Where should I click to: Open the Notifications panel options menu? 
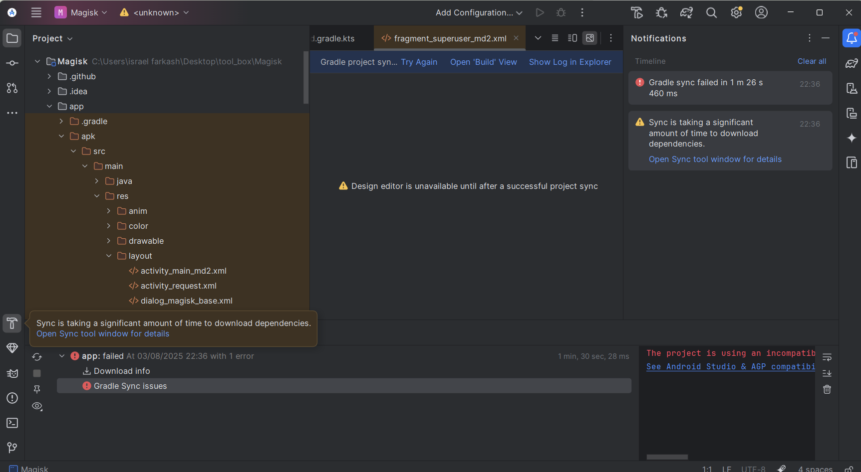810,38
